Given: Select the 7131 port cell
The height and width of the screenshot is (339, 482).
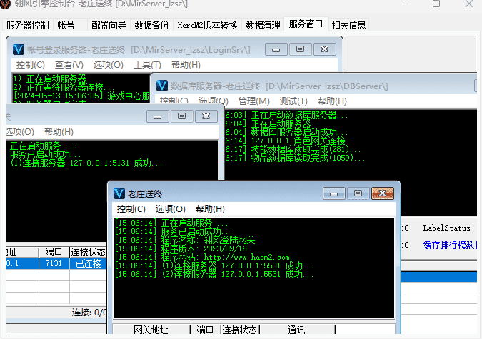Looking at the screenshot, I should (x=54, y=263).
